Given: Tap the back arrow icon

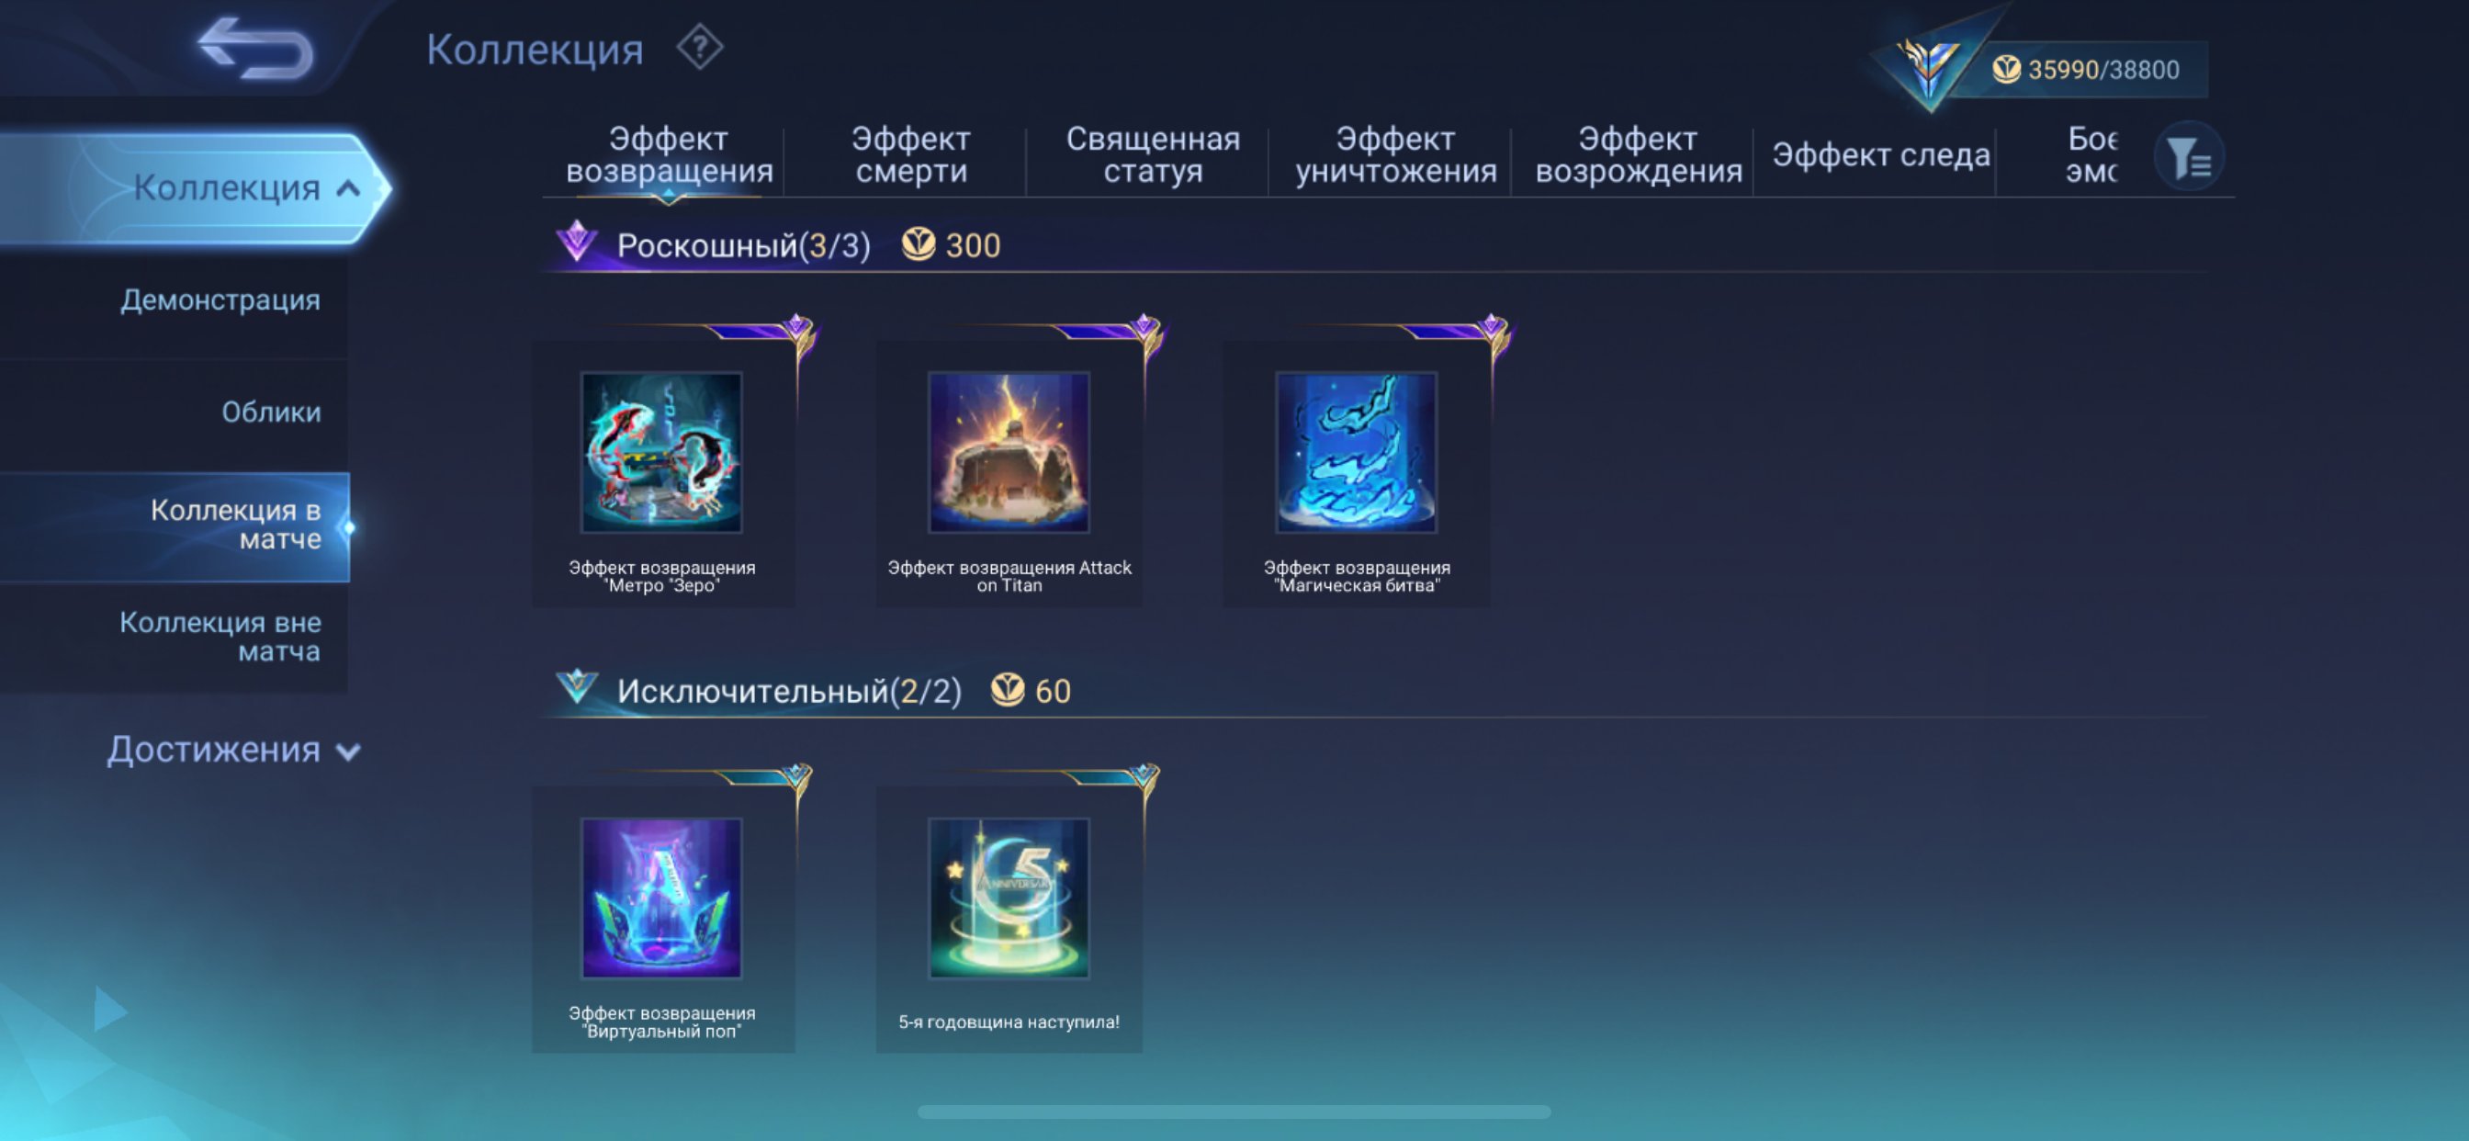Looking at the screenshot, I should coord(256,48).
